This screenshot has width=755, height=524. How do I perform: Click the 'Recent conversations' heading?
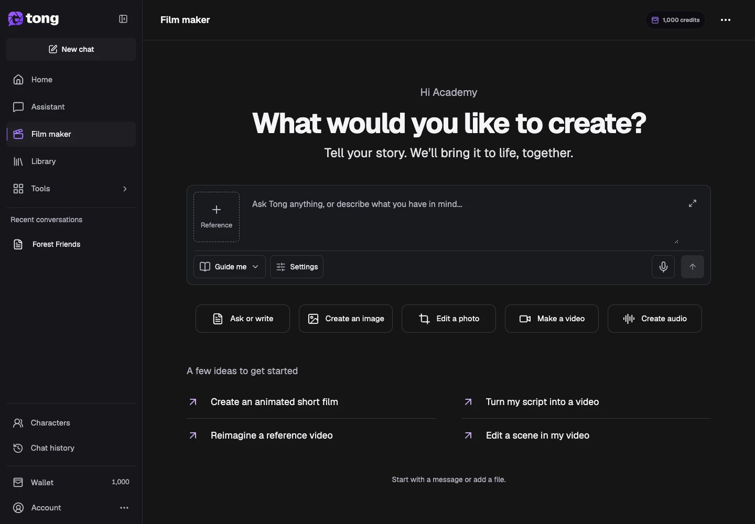[47, 220]
